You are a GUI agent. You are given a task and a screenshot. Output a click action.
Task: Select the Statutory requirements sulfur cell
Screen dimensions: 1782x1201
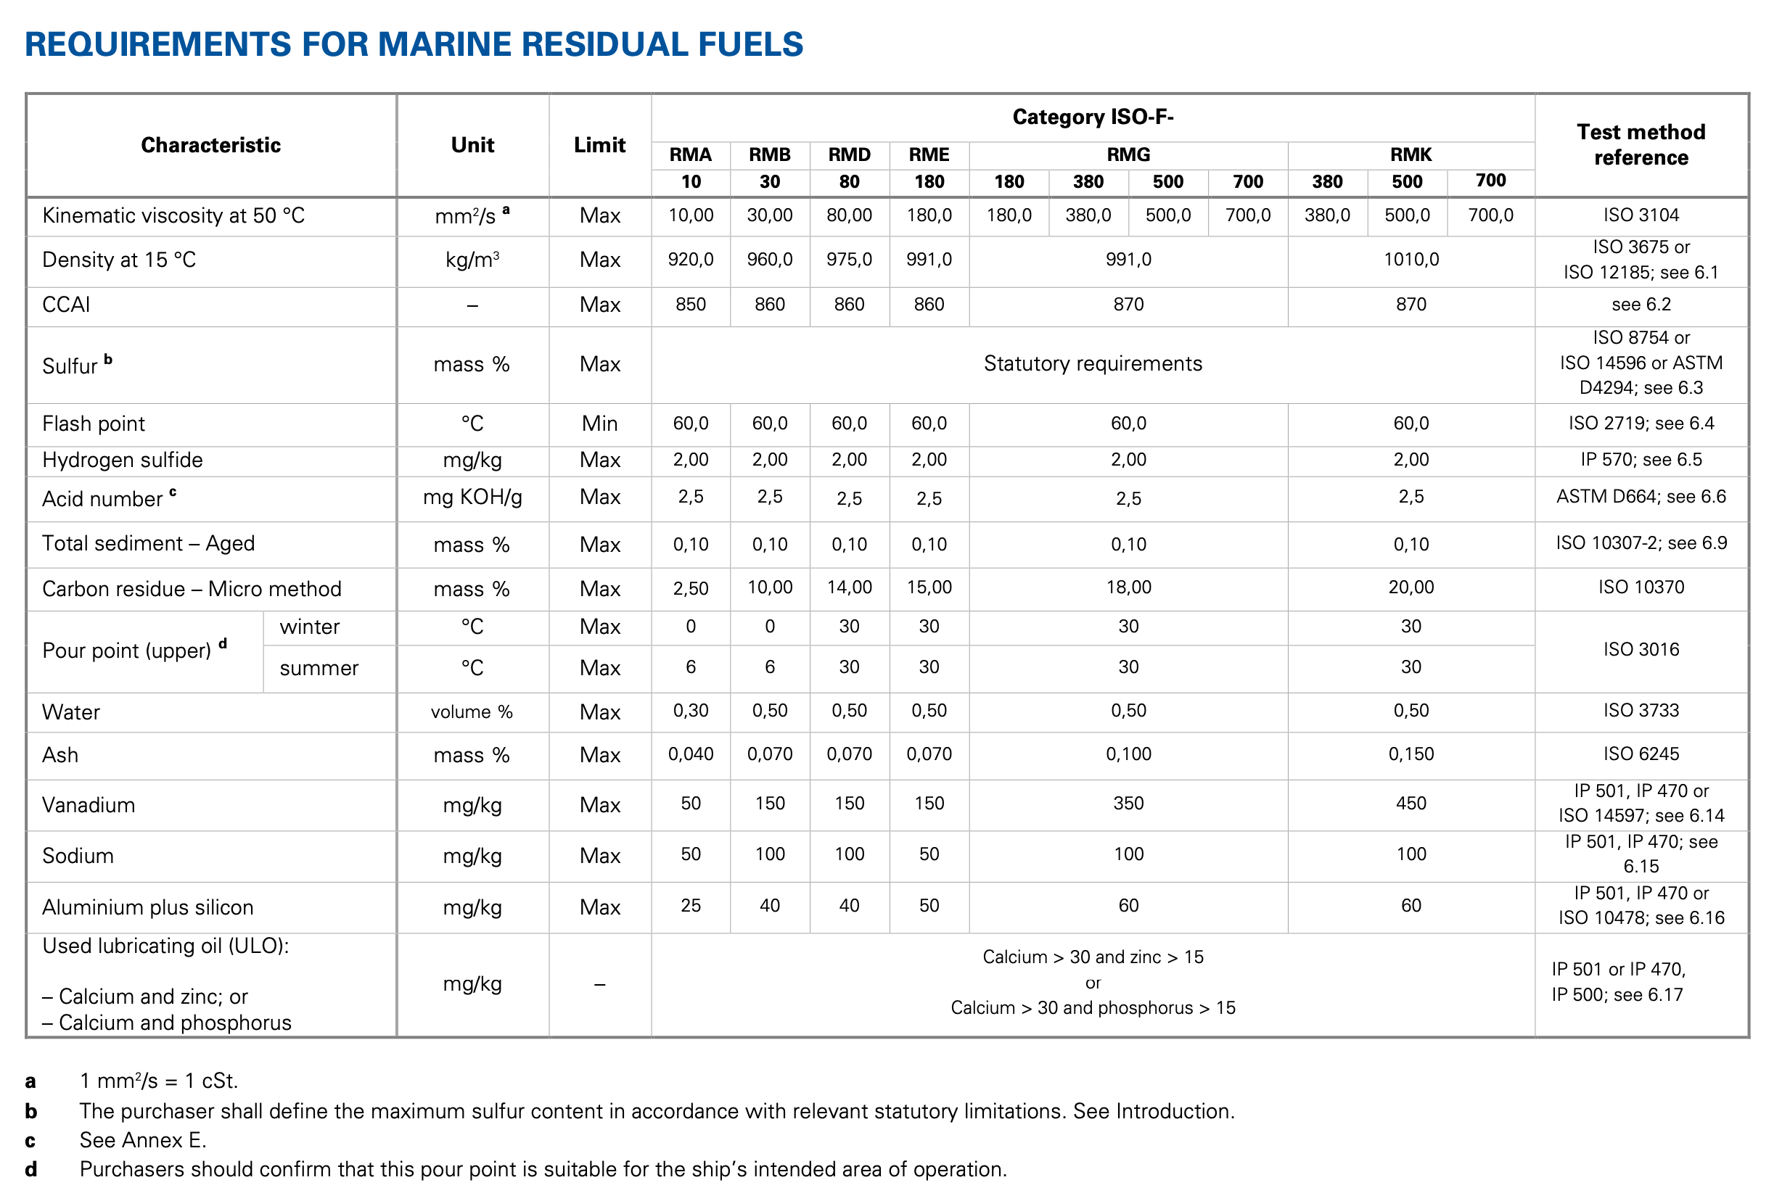coord(1093,364)
